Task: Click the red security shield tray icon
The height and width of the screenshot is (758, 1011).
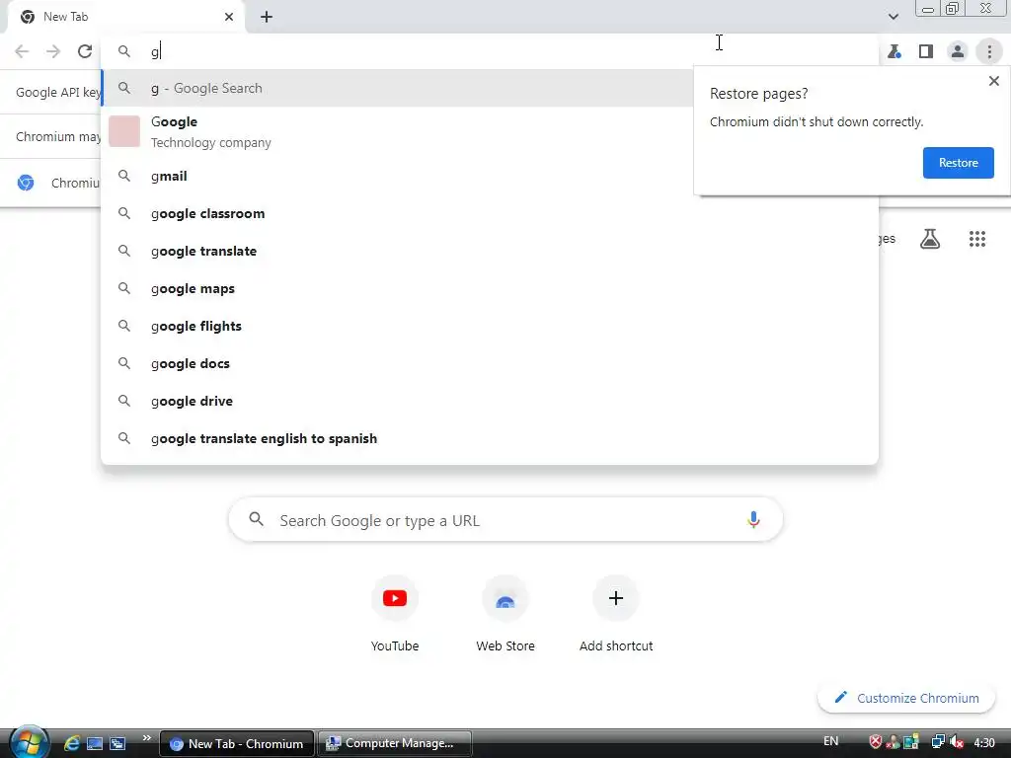Action: (875, 742)
